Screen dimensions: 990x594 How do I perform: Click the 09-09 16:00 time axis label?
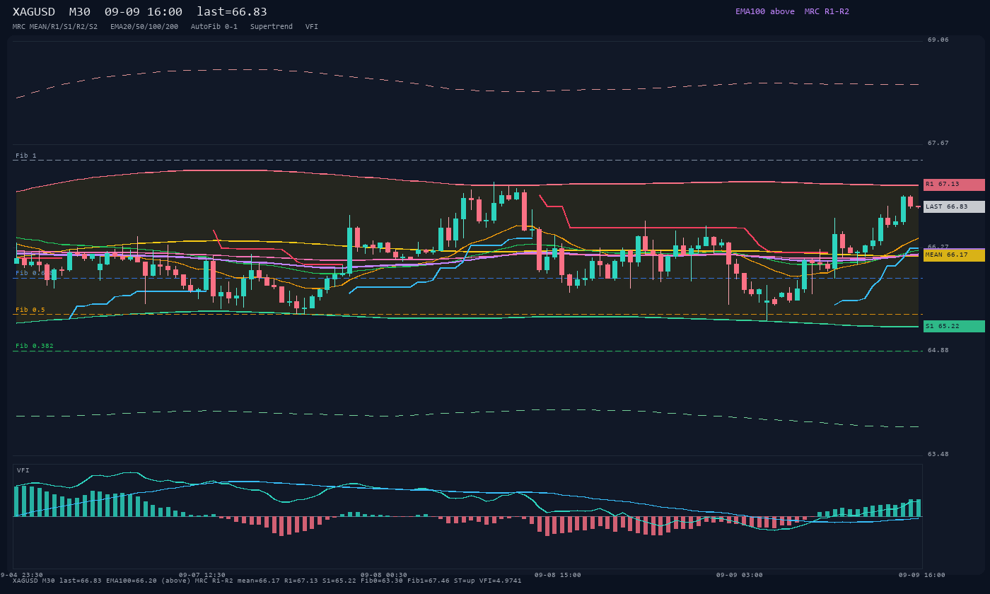tap(922, 575)
